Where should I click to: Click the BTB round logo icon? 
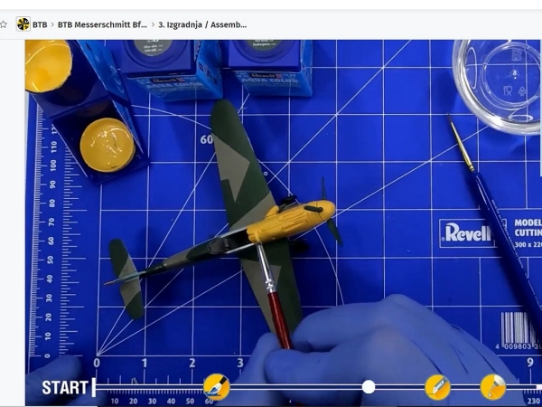(23, 24)
